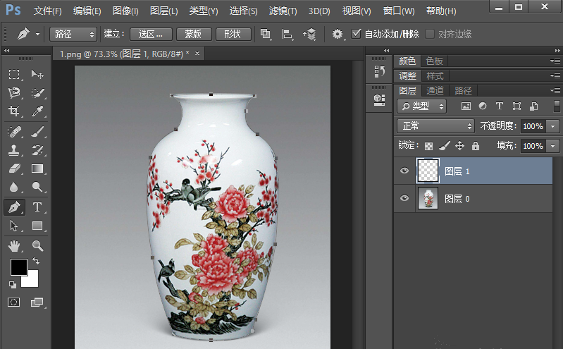Open the 路径 mode dropdown
Viewport: 563px width, 349px height.
pos(73,34)
